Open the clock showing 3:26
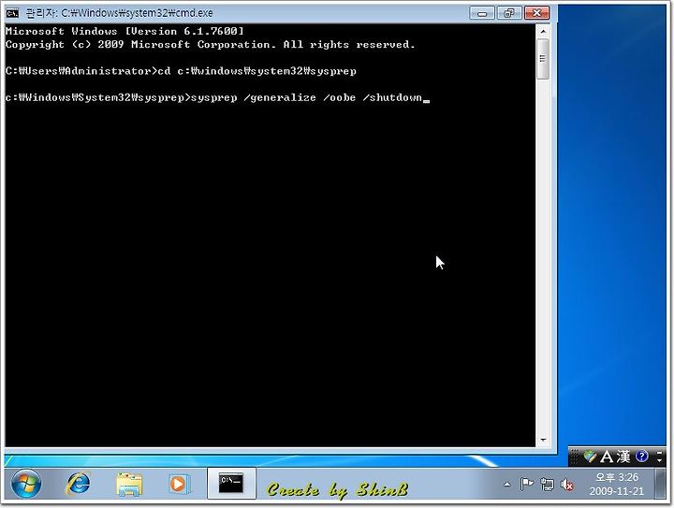Viewport: 674px width, 508px height. [616, 484]
